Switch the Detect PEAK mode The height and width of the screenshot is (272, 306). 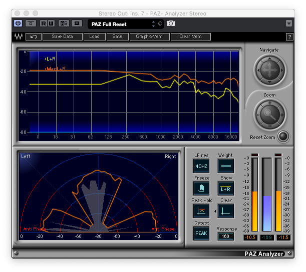point(201,233)
